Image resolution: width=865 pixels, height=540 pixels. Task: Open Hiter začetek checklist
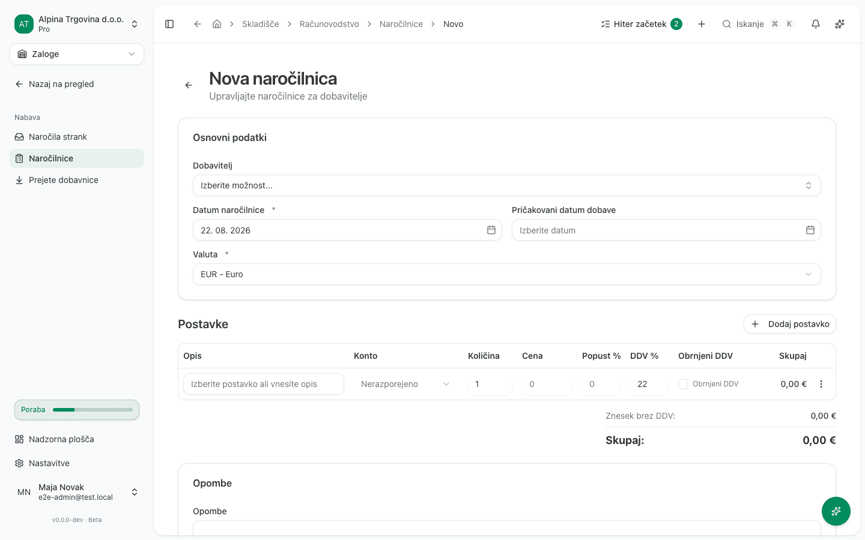pos(642,24)
